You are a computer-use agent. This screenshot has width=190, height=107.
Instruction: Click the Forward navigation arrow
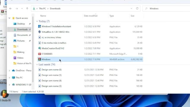(x=17, y=9)
